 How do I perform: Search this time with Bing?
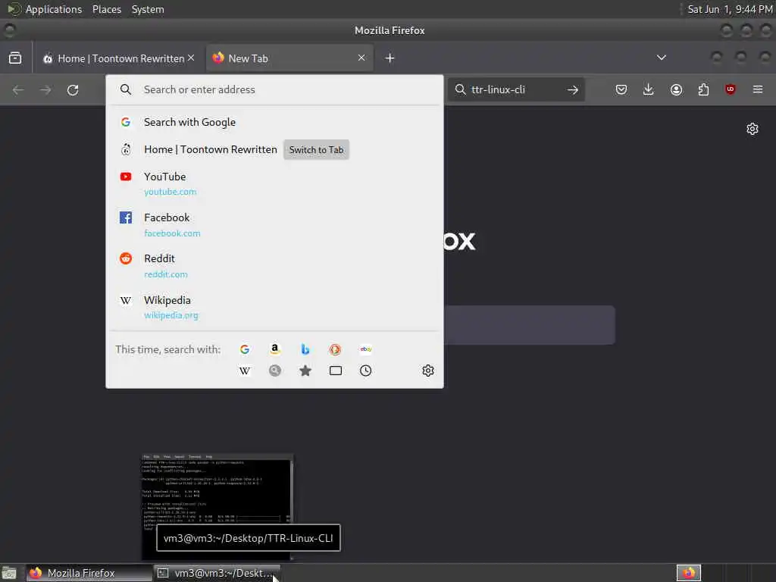305,349
